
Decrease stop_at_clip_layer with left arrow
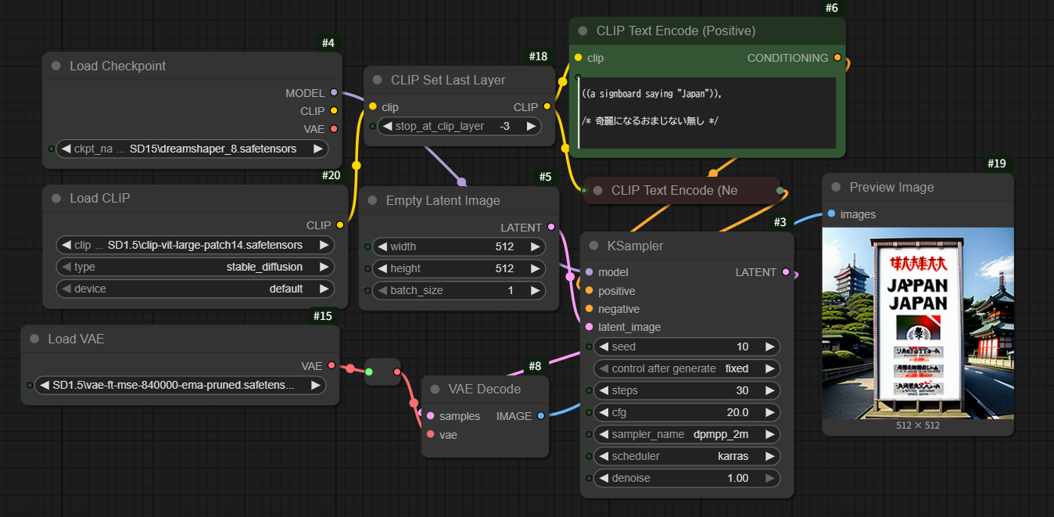[385, 126]
